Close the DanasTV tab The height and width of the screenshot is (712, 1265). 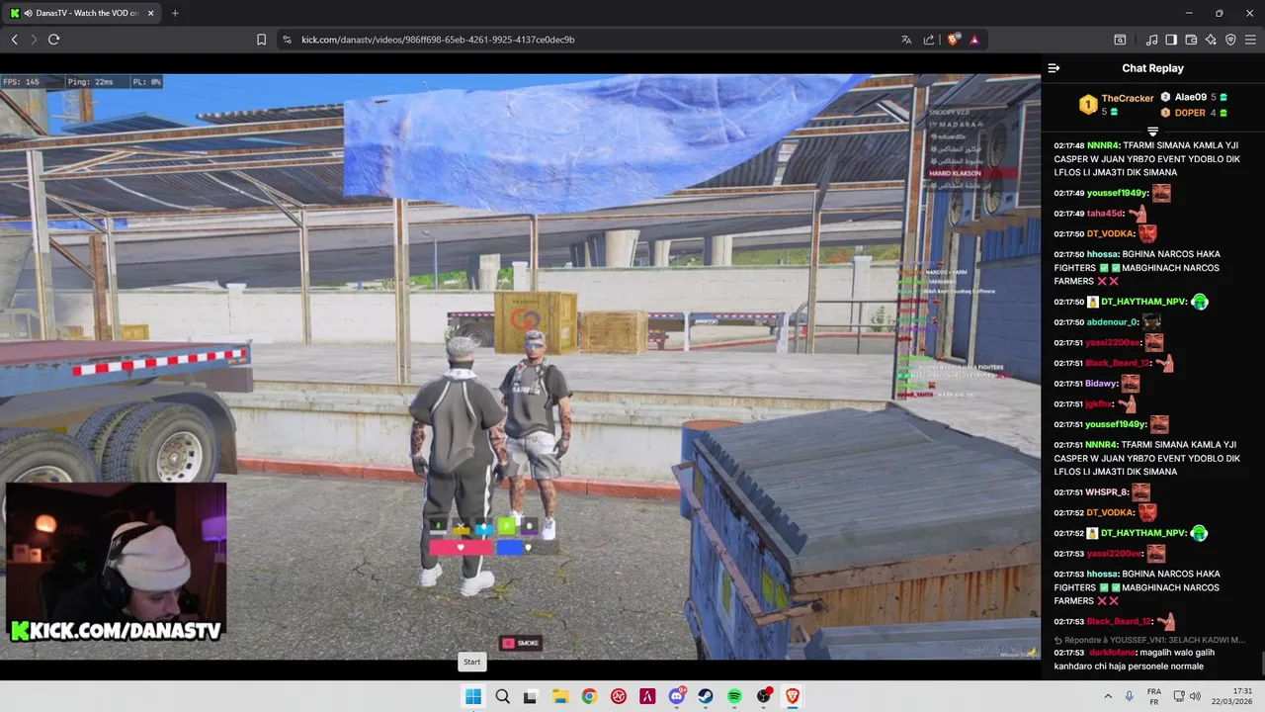tap(150, 13)
